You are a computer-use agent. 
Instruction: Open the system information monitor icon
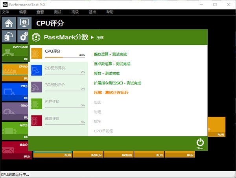24,23
